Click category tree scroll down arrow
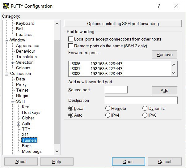The height and width of the screenshot is (168, 186). 57,151
